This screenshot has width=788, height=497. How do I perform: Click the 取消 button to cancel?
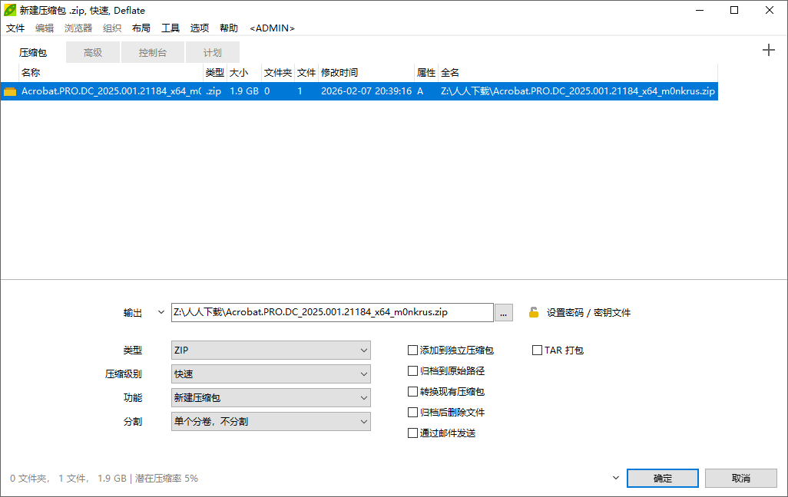click(x=740, y=478)
